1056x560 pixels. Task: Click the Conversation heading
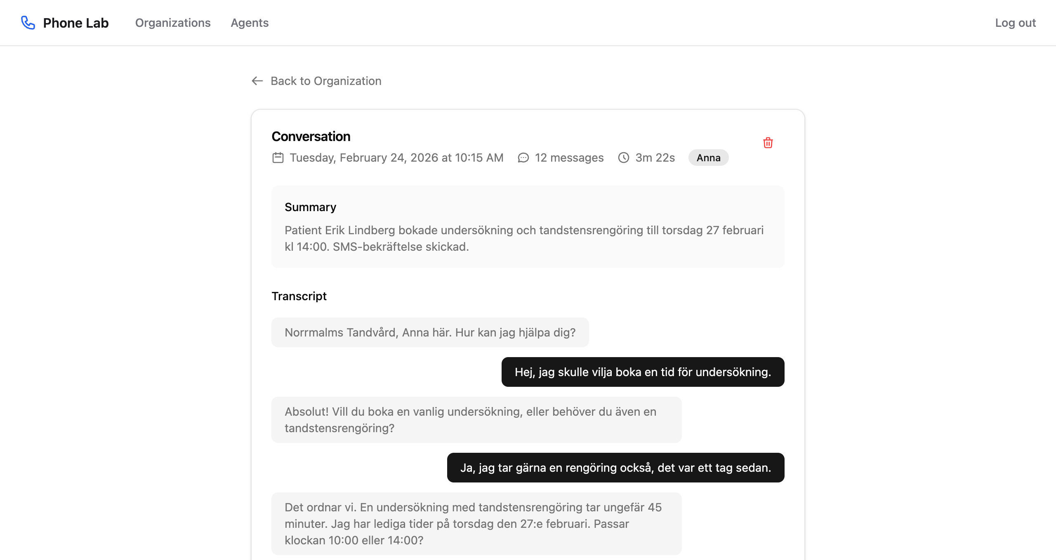(x=311, y=136)
